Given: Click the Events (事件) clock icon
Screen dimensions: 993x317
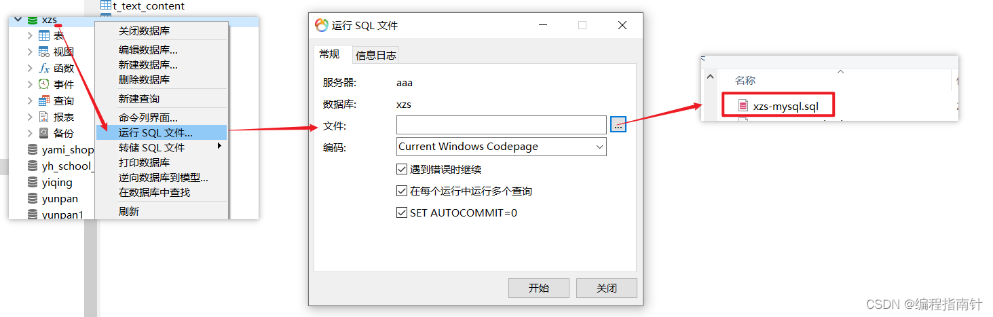Looking at the screenshot, I should point(44,84).
